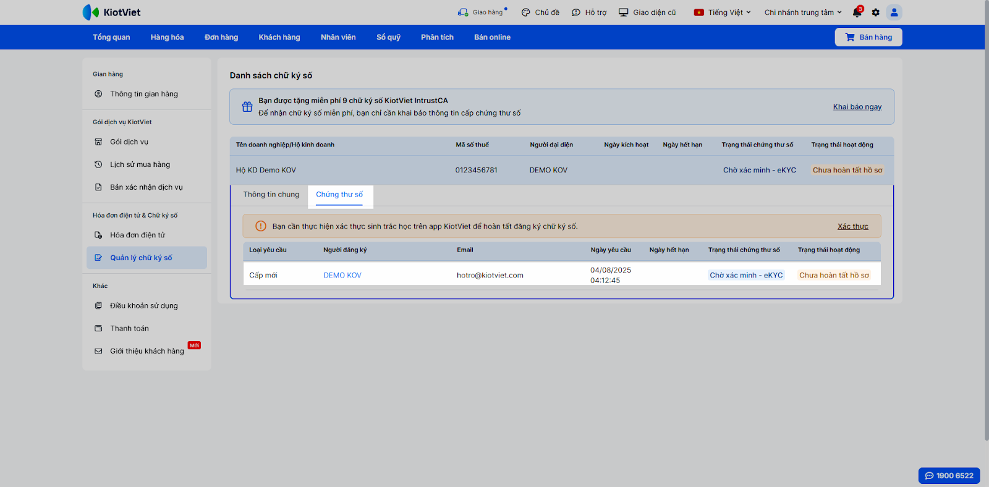Click the Chủ đề palette icon
The height and width of the screenshot is (487, 989).
coord(526,12)
